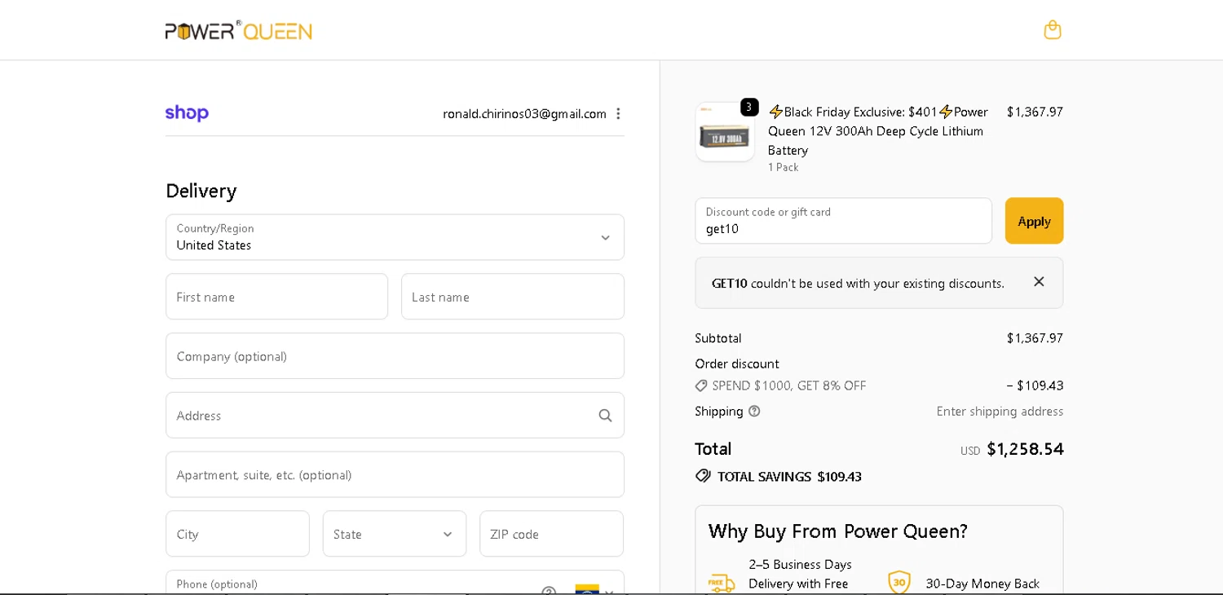Click the Apartment, suite, etc. field
This screenshot has width=1223, height=595.
(395, 474)
